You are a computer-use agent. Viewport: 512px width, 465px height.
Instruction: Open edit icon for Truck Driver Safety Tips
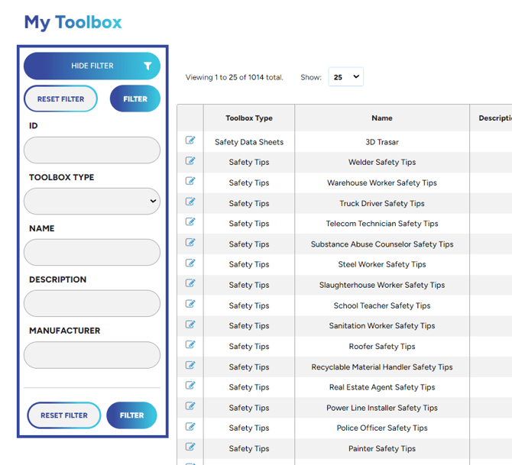pos(190,202)
